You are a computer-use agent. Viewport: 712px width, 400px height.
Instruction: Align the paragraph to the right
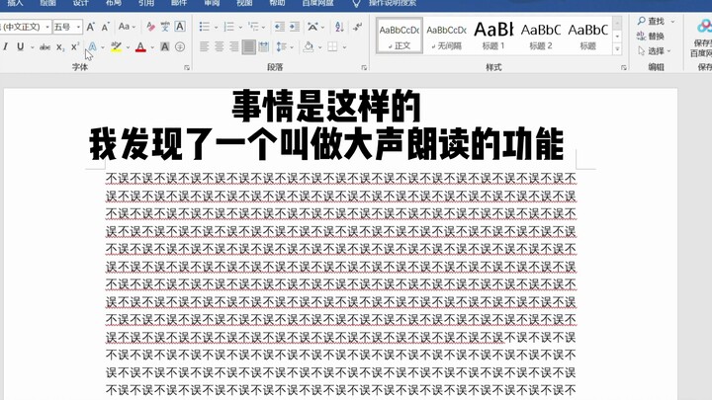tap(233, 46)
